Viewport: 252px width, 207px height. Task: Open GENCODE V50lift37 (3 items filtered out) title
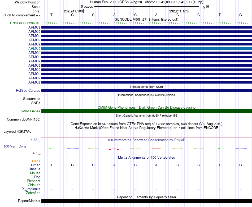pos(146,19)
